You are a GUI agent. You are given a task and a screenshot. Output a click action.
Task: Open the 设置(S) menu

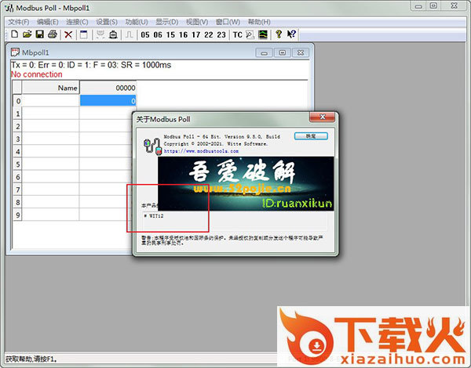point(108,22)
